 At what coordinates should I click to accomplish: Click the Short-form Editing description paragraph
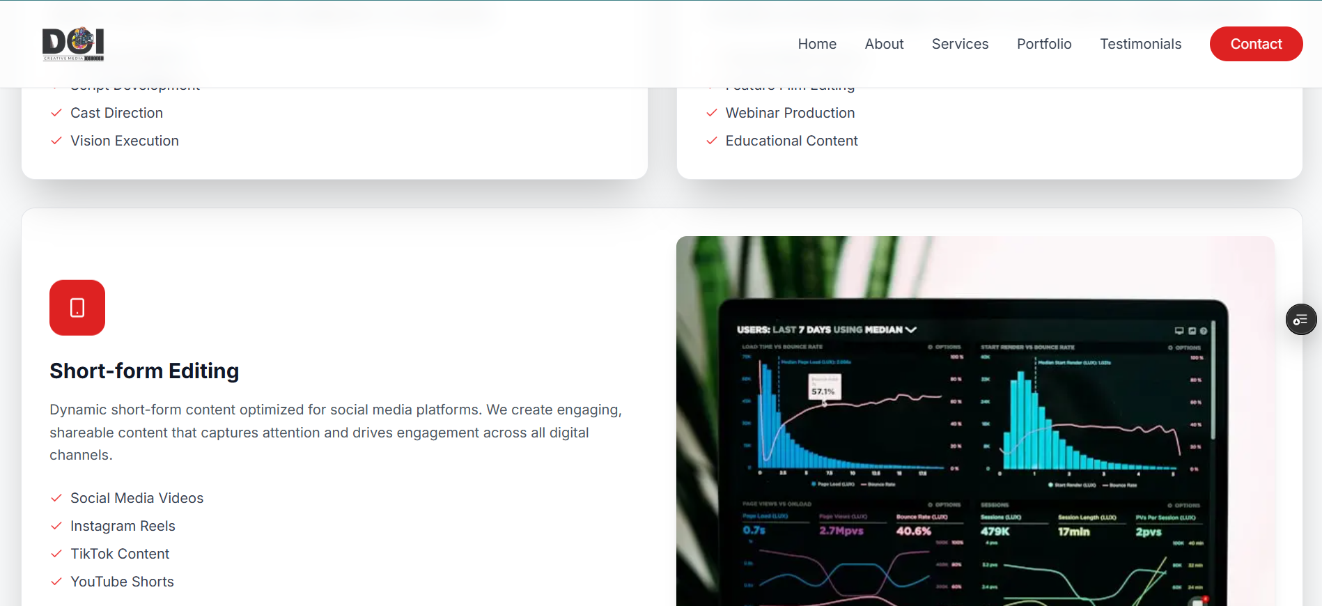click(x=335, y=432)
